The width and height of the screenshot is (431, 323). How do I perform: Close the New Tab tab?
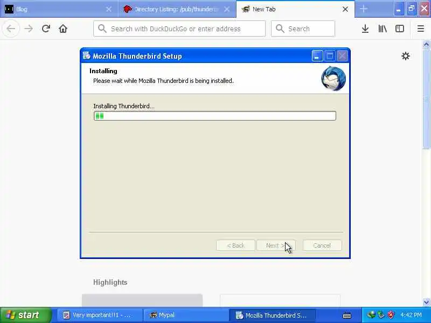click(345, 9)
